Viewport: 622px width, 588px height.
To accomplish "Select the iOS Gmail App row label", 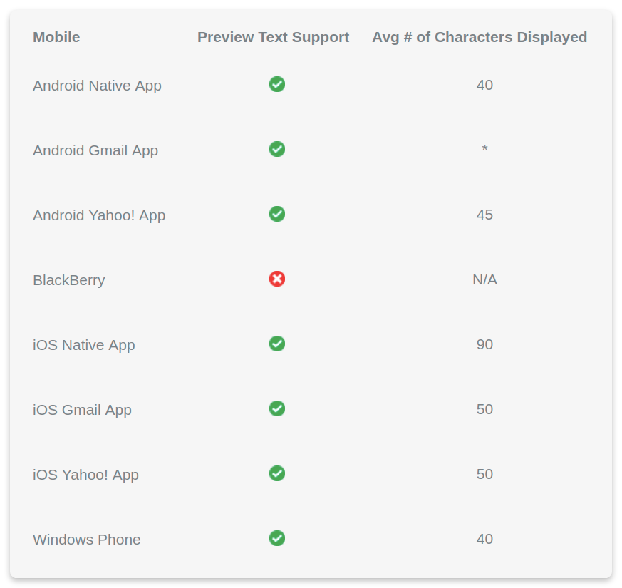I will 82,410.
